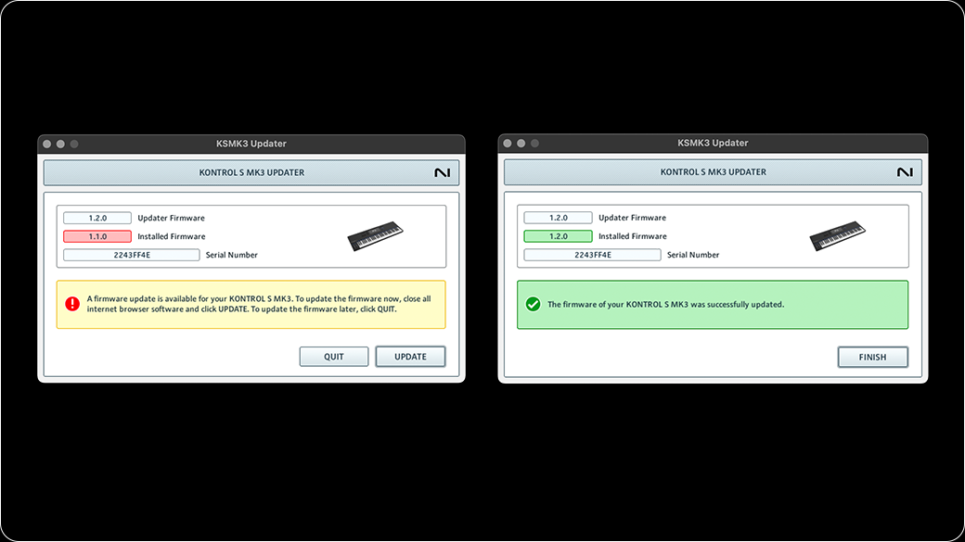Click the UPDATE button in left window
The height and width of the screenshot is (542, 965).
pyautogui.click(x=410, y=357)
